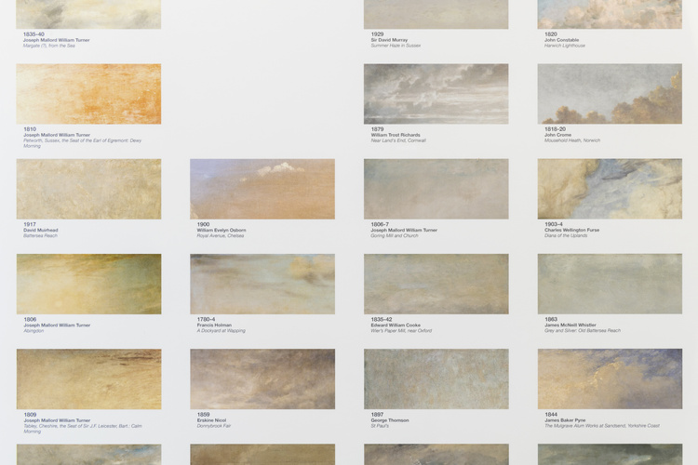
Task: Select the Mousehold Heath, Norwich sky swatch
Action: 610,94
